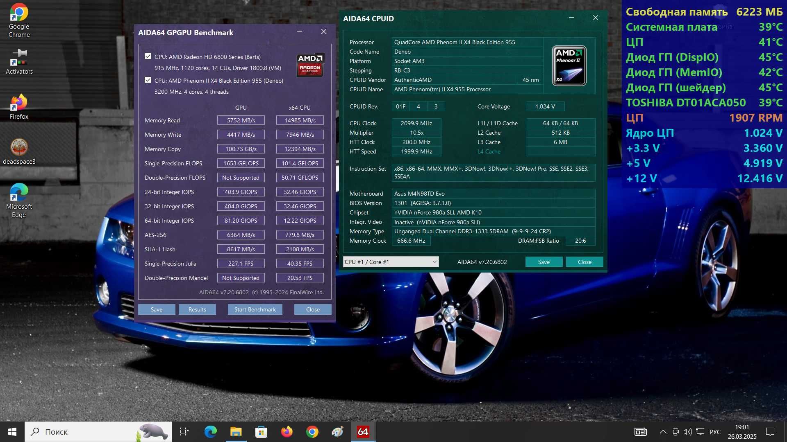Viewport: 787px width, 442px height.
Task: Click Motherboard value Asus M4N98TD Evo
Action: [494, 194]
